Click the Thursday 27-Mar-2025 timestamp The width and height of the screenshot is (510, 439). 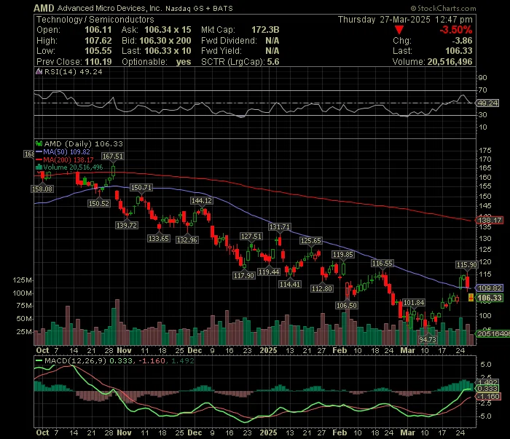tap(405, 20)
